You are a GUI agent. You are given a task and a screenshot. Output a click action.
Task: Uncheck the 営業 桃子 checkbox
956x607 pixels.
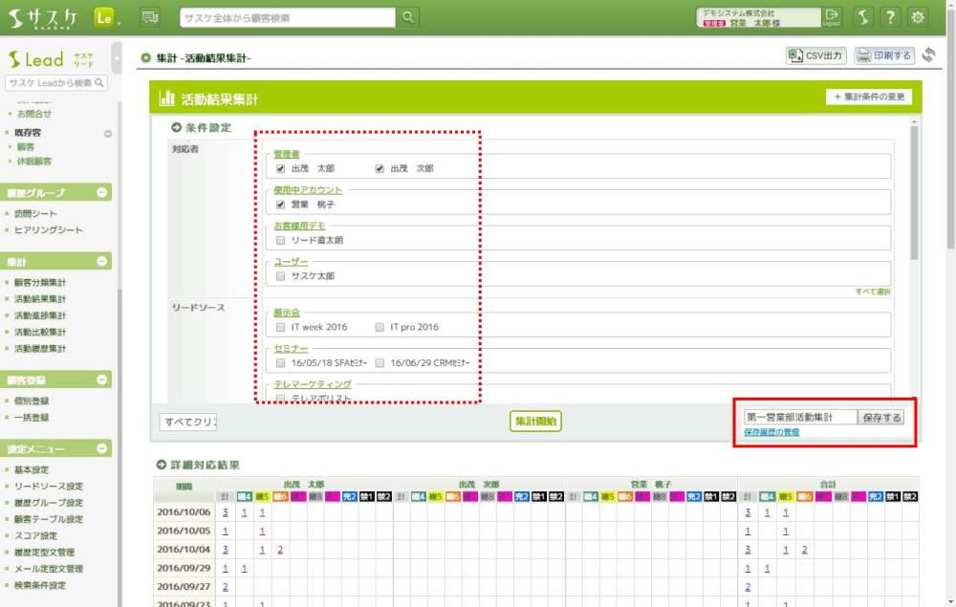tap(281, 204)
